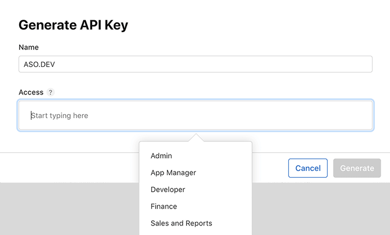Screen dimensions: 390x235
Task: Select the Finance access role
Action: pyautogui.click(x=164, y=206)
